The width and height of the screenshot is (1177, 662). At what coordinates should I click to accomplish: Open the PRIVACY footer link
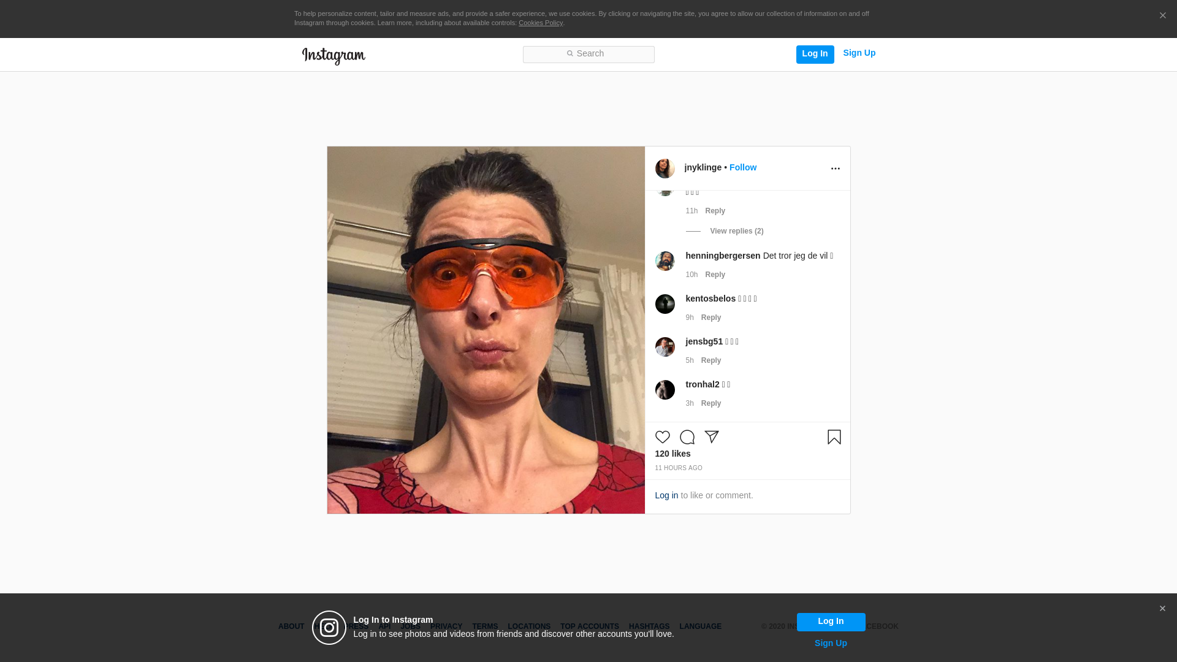pos(446,626)
